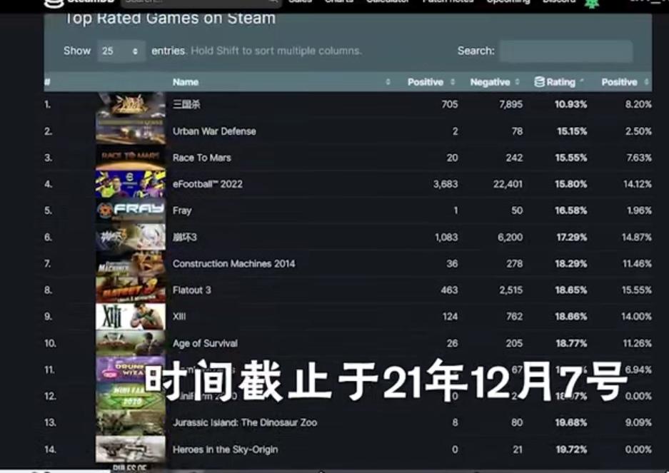Select the 2,515 negative count cell
This screenshot has height=473, width=669.
511,290
